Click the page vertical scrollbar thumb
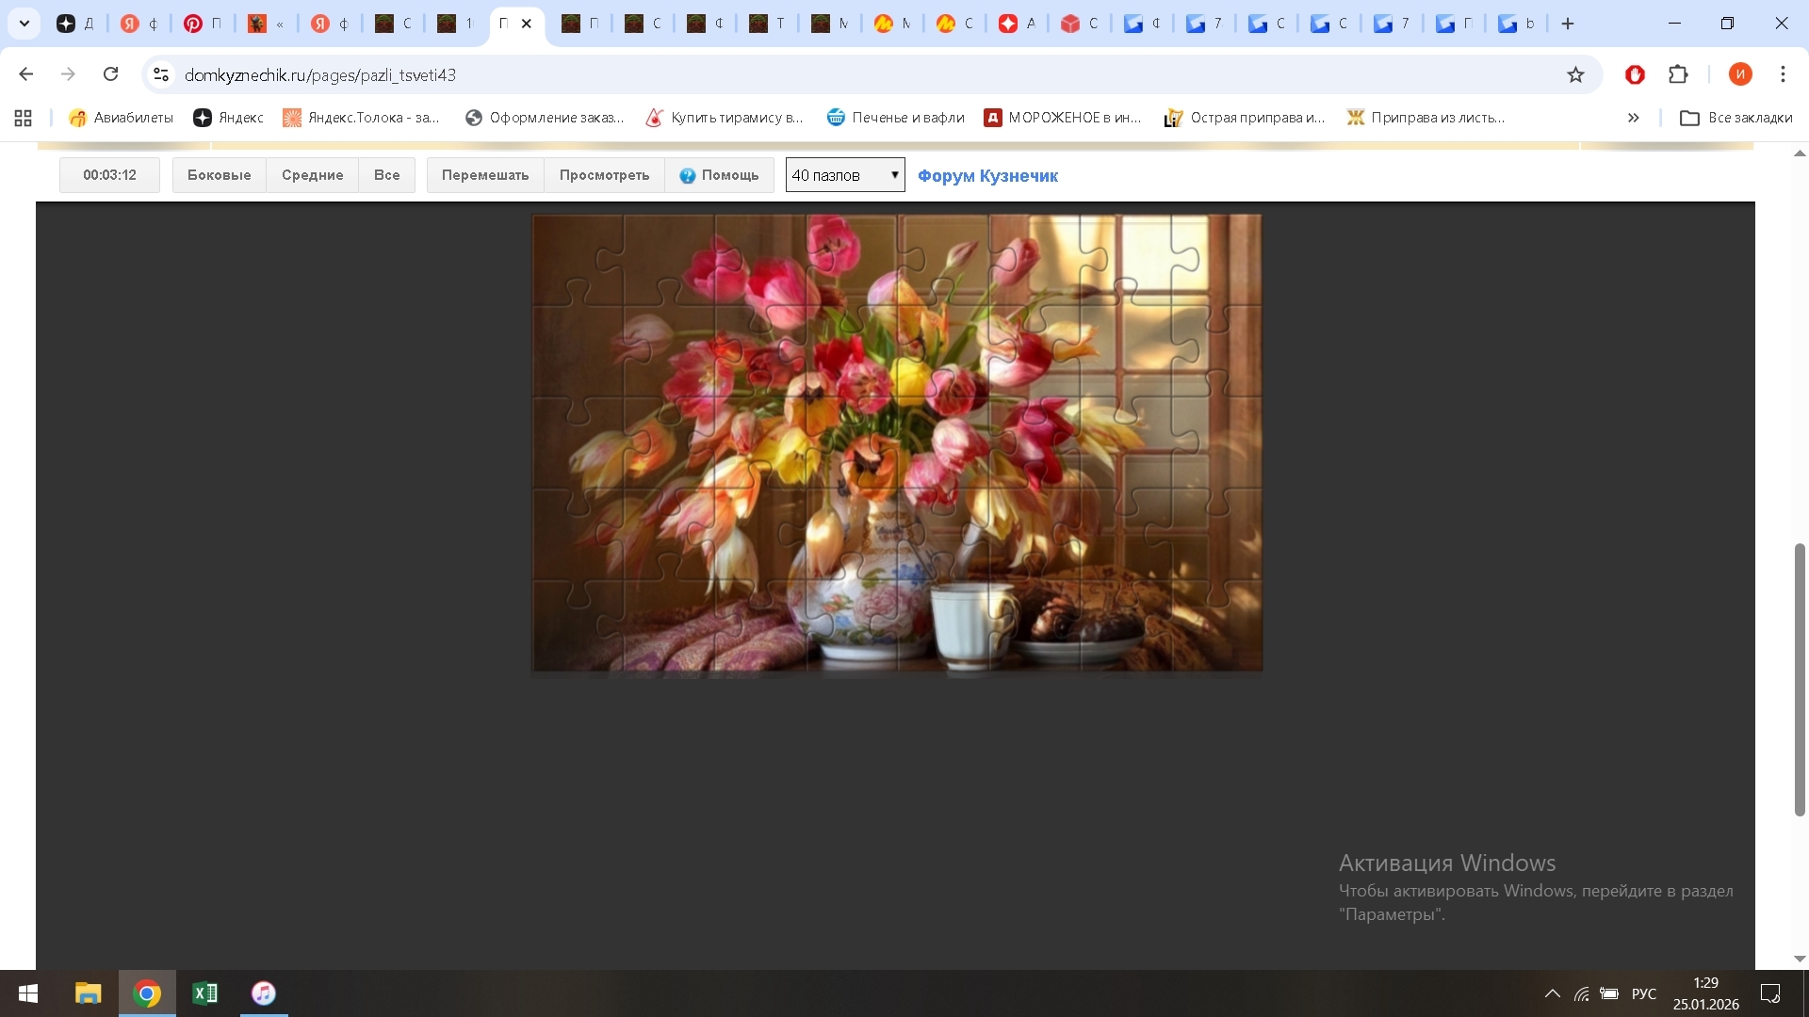The width and height of the screenshot is (1809, 1017). tap(1800, 678)
